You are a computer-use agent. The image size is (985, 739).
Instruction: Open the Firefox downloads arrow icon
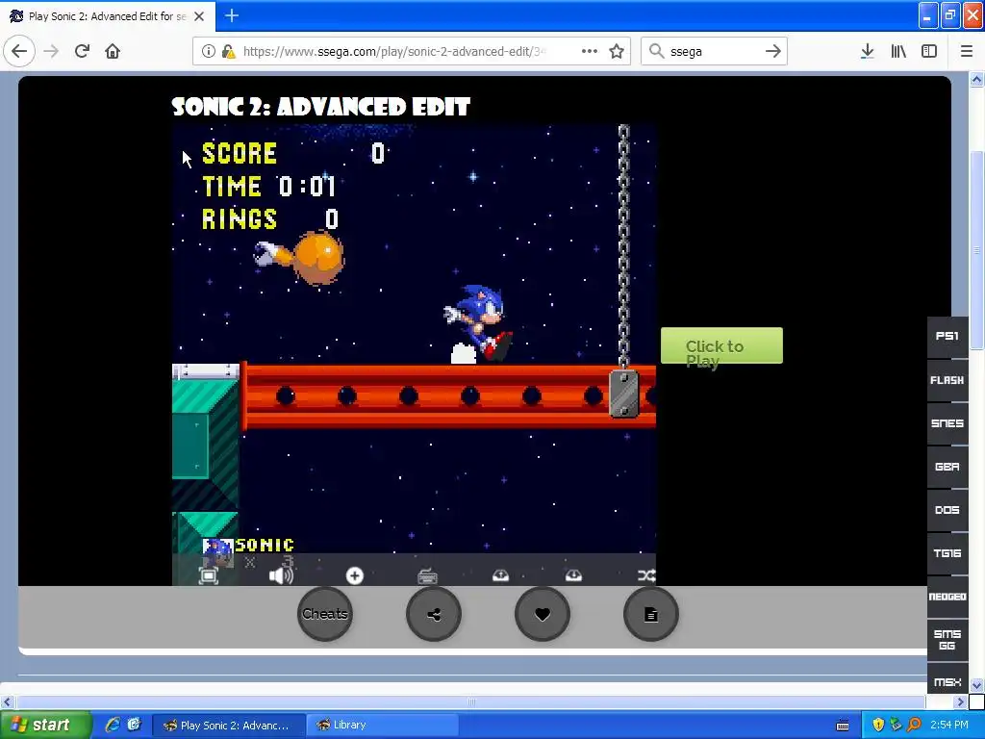click(868, 51)
